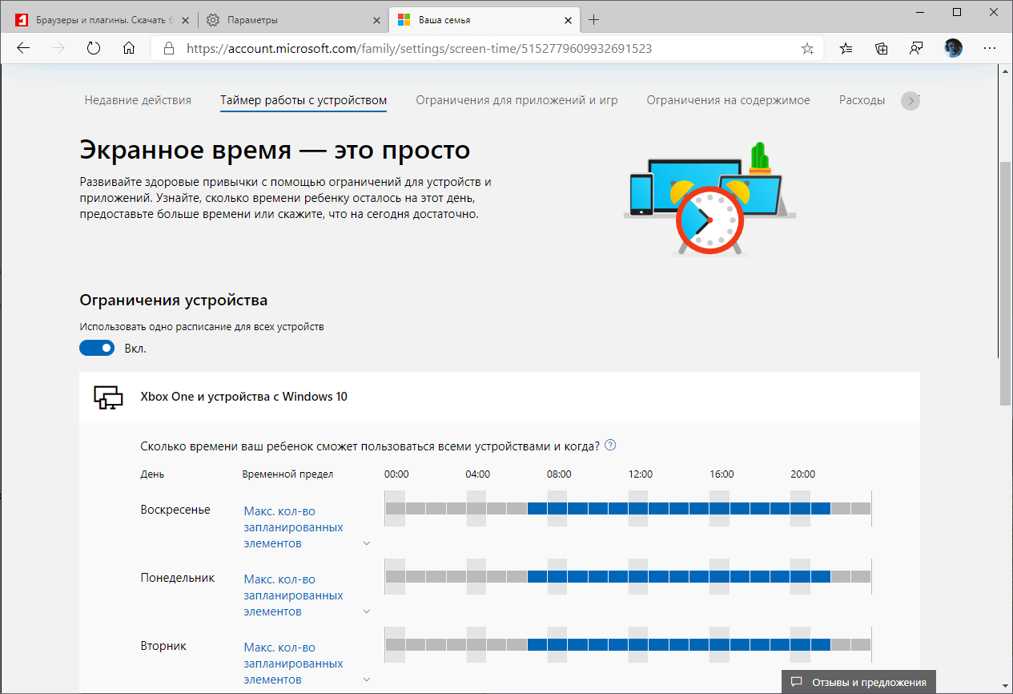The height and width of the screenshot is (694, 1013).
Task: Click the user profile avatar in the toolbar
Action: coord(953,48)
